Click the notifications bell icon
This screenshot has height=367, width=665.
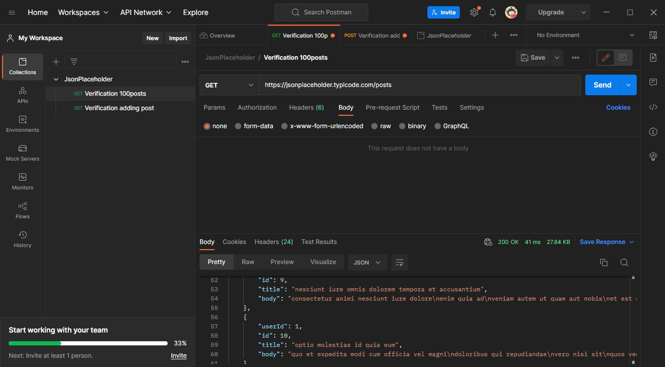pos(492,12)
